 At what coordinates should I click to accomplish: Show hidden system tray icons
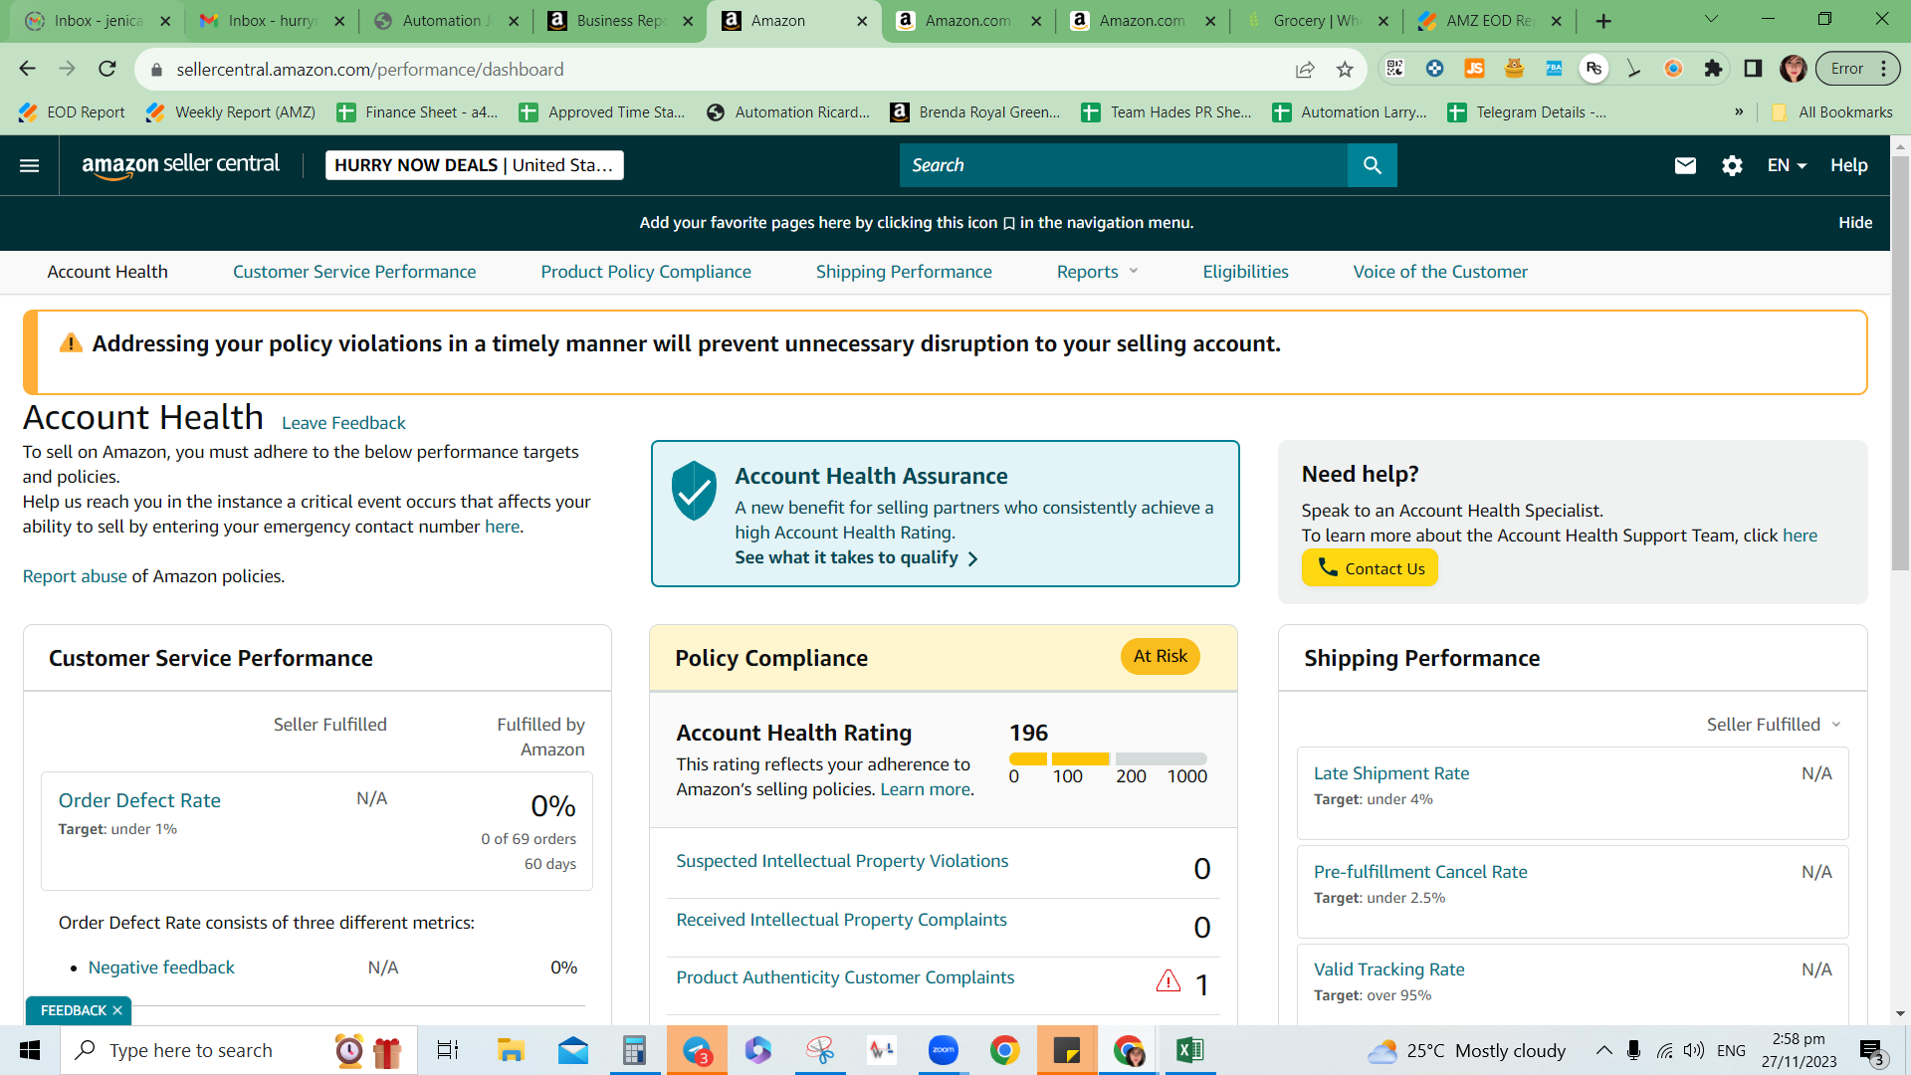pos(1603,1050)
